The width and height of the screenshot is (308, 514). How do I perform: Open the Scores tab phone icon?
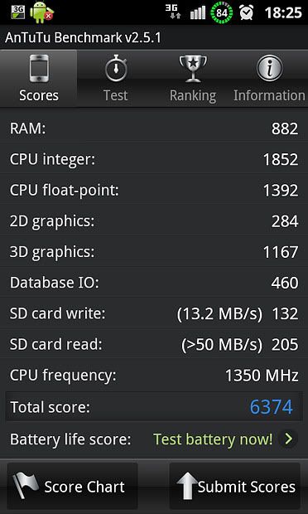(39, 69)
